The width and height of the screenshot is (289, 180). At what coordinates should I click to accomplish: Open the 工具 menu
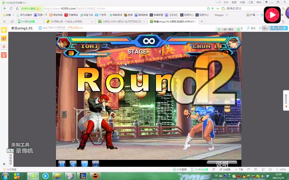click(x=251, y=2)
